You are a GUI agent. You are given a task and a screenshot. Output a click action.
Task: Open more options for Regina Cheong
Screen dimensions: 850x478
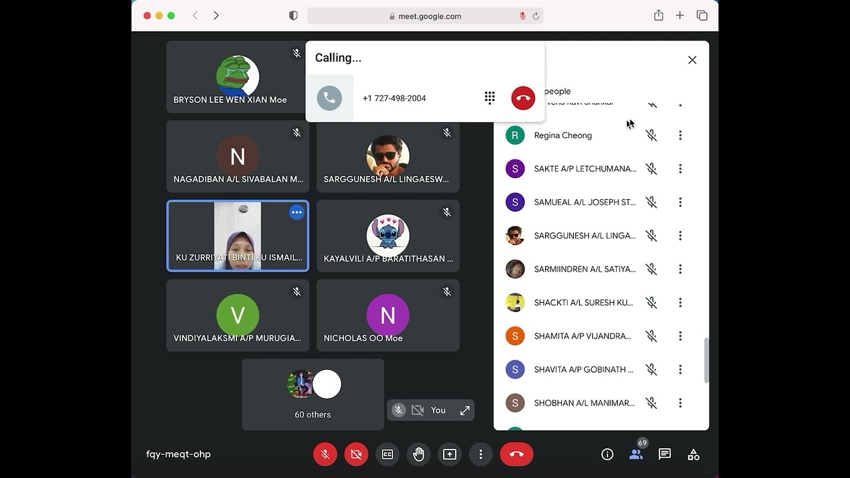point(680,135)
